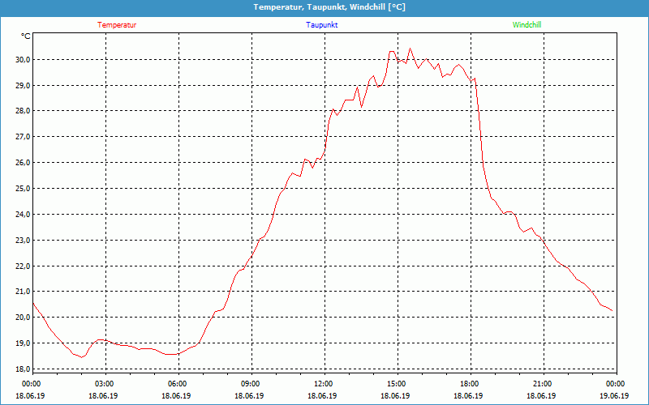The width and height of the screenshot is (649, 405).
Task: Select the 06:00 time axis label
Action: (x=178, y=384)
